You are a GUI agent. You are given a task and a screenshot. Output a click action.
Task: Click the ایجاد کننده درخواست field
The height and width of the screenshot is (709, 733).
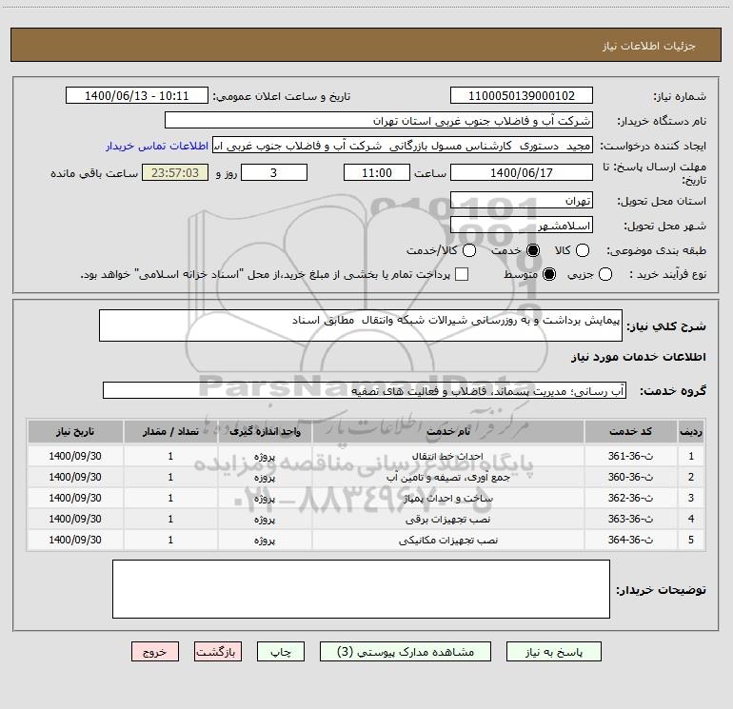click(403, 146)
